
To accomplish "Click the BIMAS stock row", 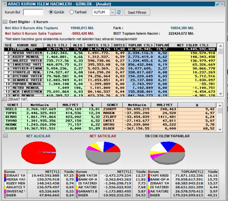I will tap(53, 117).
